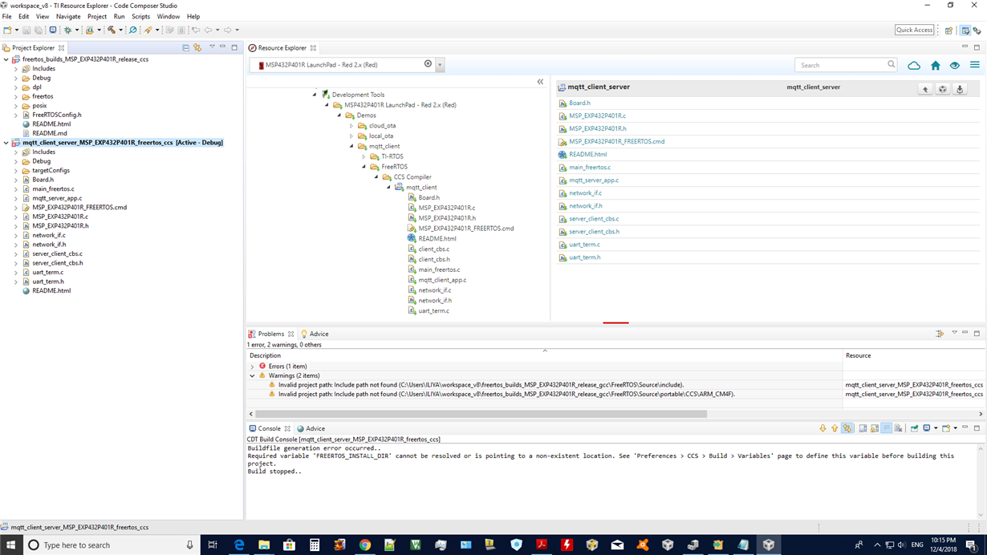Click the Problems panel filter arrows icon
Screen dimensions: 987x555
940,334
